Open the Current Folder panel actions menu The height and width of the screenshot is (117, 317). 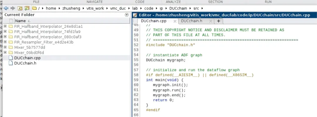pos(127,15)
